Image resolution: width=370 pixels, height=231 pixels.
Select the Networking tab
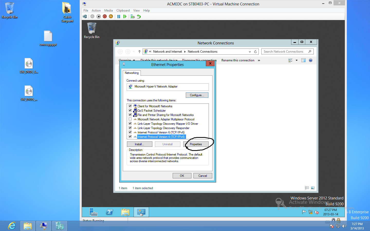pyautogui.click(x=132, y=73)
